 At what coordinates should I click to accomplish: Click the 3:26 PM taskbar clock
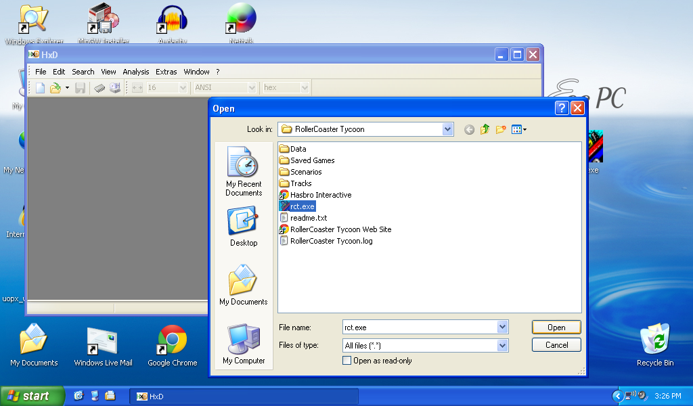click(668, 397)
